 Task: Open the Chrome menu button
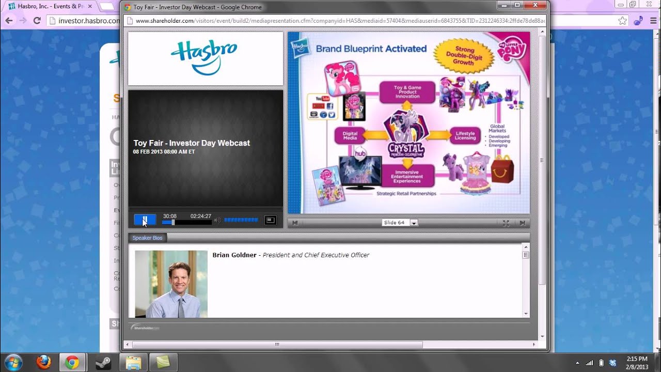pos(653,21)
